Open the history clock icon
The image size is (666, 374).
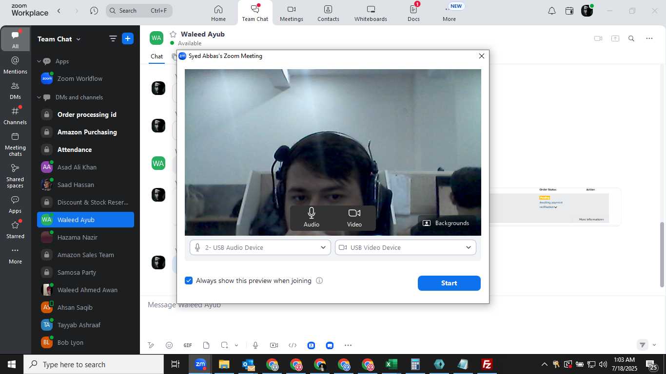tap(94, 11)
